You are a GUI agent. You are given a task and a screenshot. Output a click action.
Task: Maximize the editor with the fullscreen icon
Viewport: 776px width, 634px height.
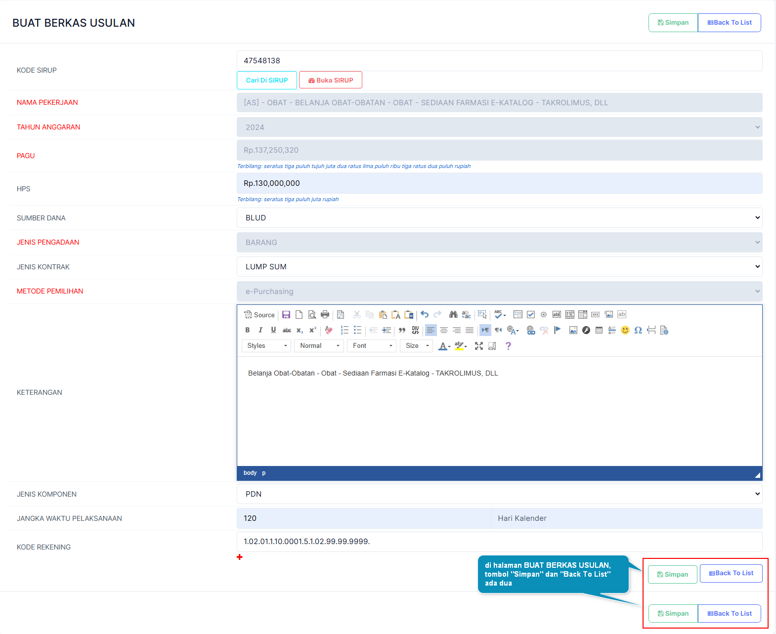click(479, 346)
